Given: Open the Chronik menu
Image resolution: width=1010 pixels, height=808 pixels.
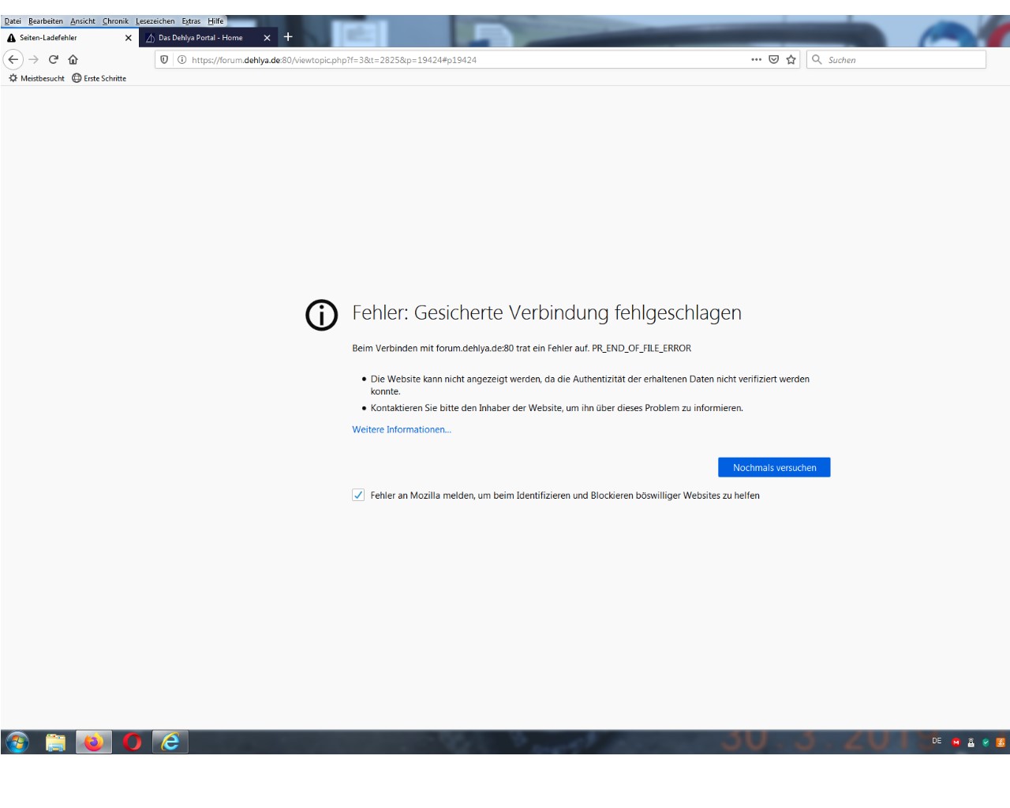Looking at the screenshot, I should tap(115, 21).
